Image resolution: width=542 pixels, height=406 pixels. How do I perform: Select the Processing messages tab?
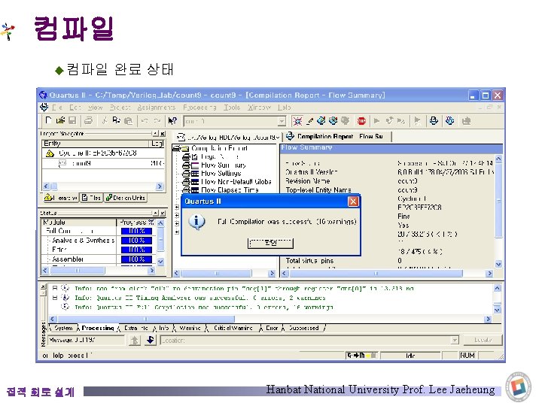[98, 328]
